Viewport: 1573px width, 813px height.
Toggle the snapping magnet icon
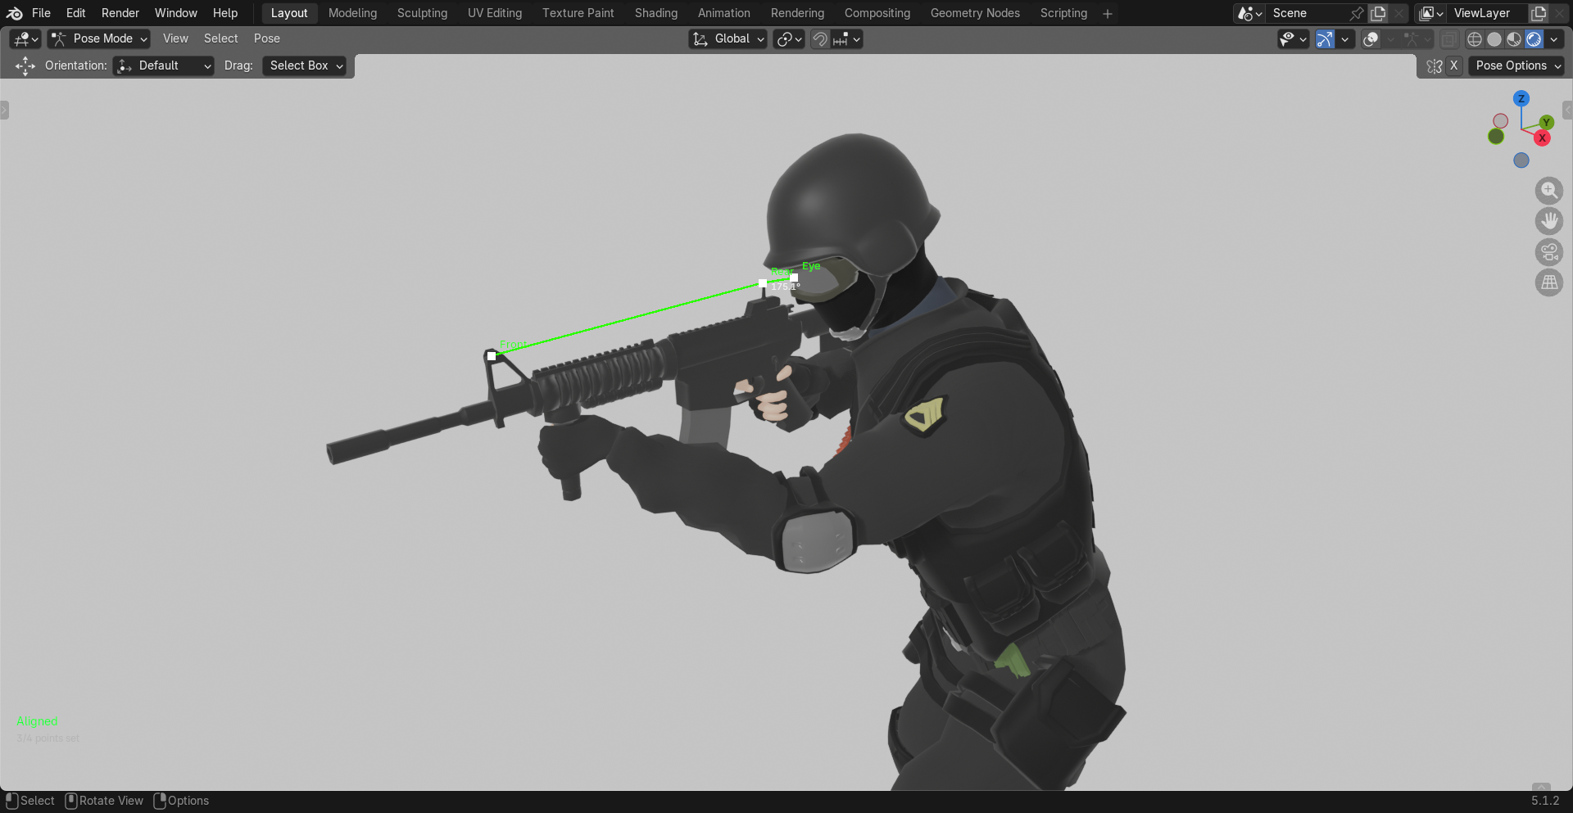coord(819,38)
